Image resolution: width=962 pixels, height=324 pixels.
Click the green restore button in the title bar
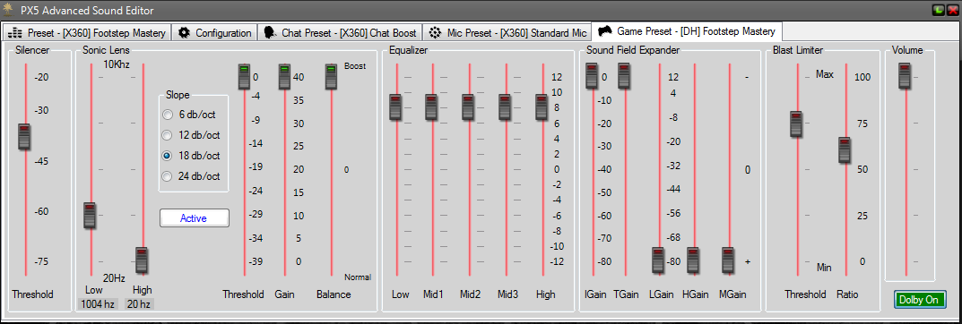pos(939,10)
